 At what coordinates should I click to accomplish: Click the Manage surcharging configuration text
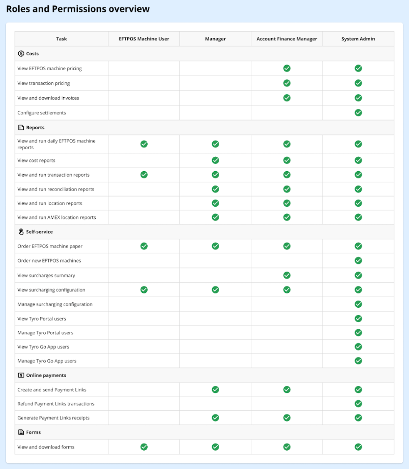tap(55, 304)
